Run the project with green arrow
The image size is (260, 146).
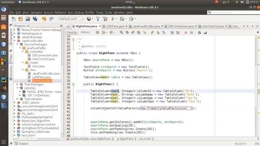(113, 19)
